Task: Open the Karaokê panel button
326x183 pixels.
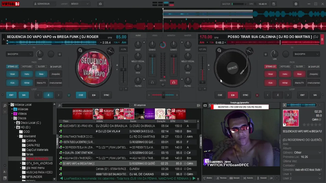Action: click(x=262, y=178)
